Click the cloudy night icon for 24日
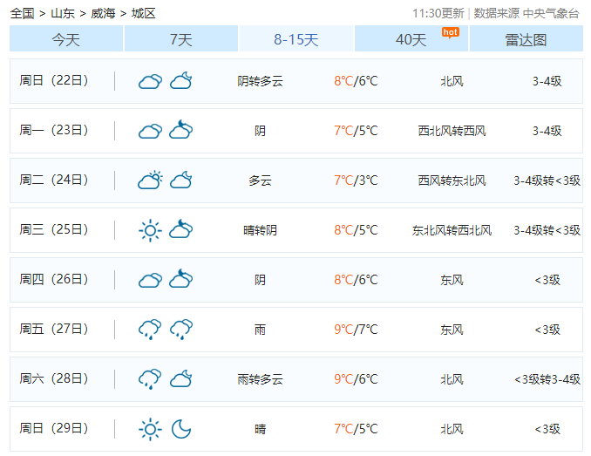The height and width of the screenshot is (456, 591). pos(181,180)
